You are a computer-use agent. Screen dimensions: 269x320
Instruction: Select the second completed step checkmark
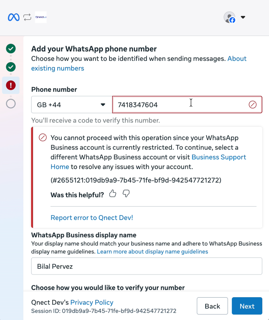coord(11,67)
